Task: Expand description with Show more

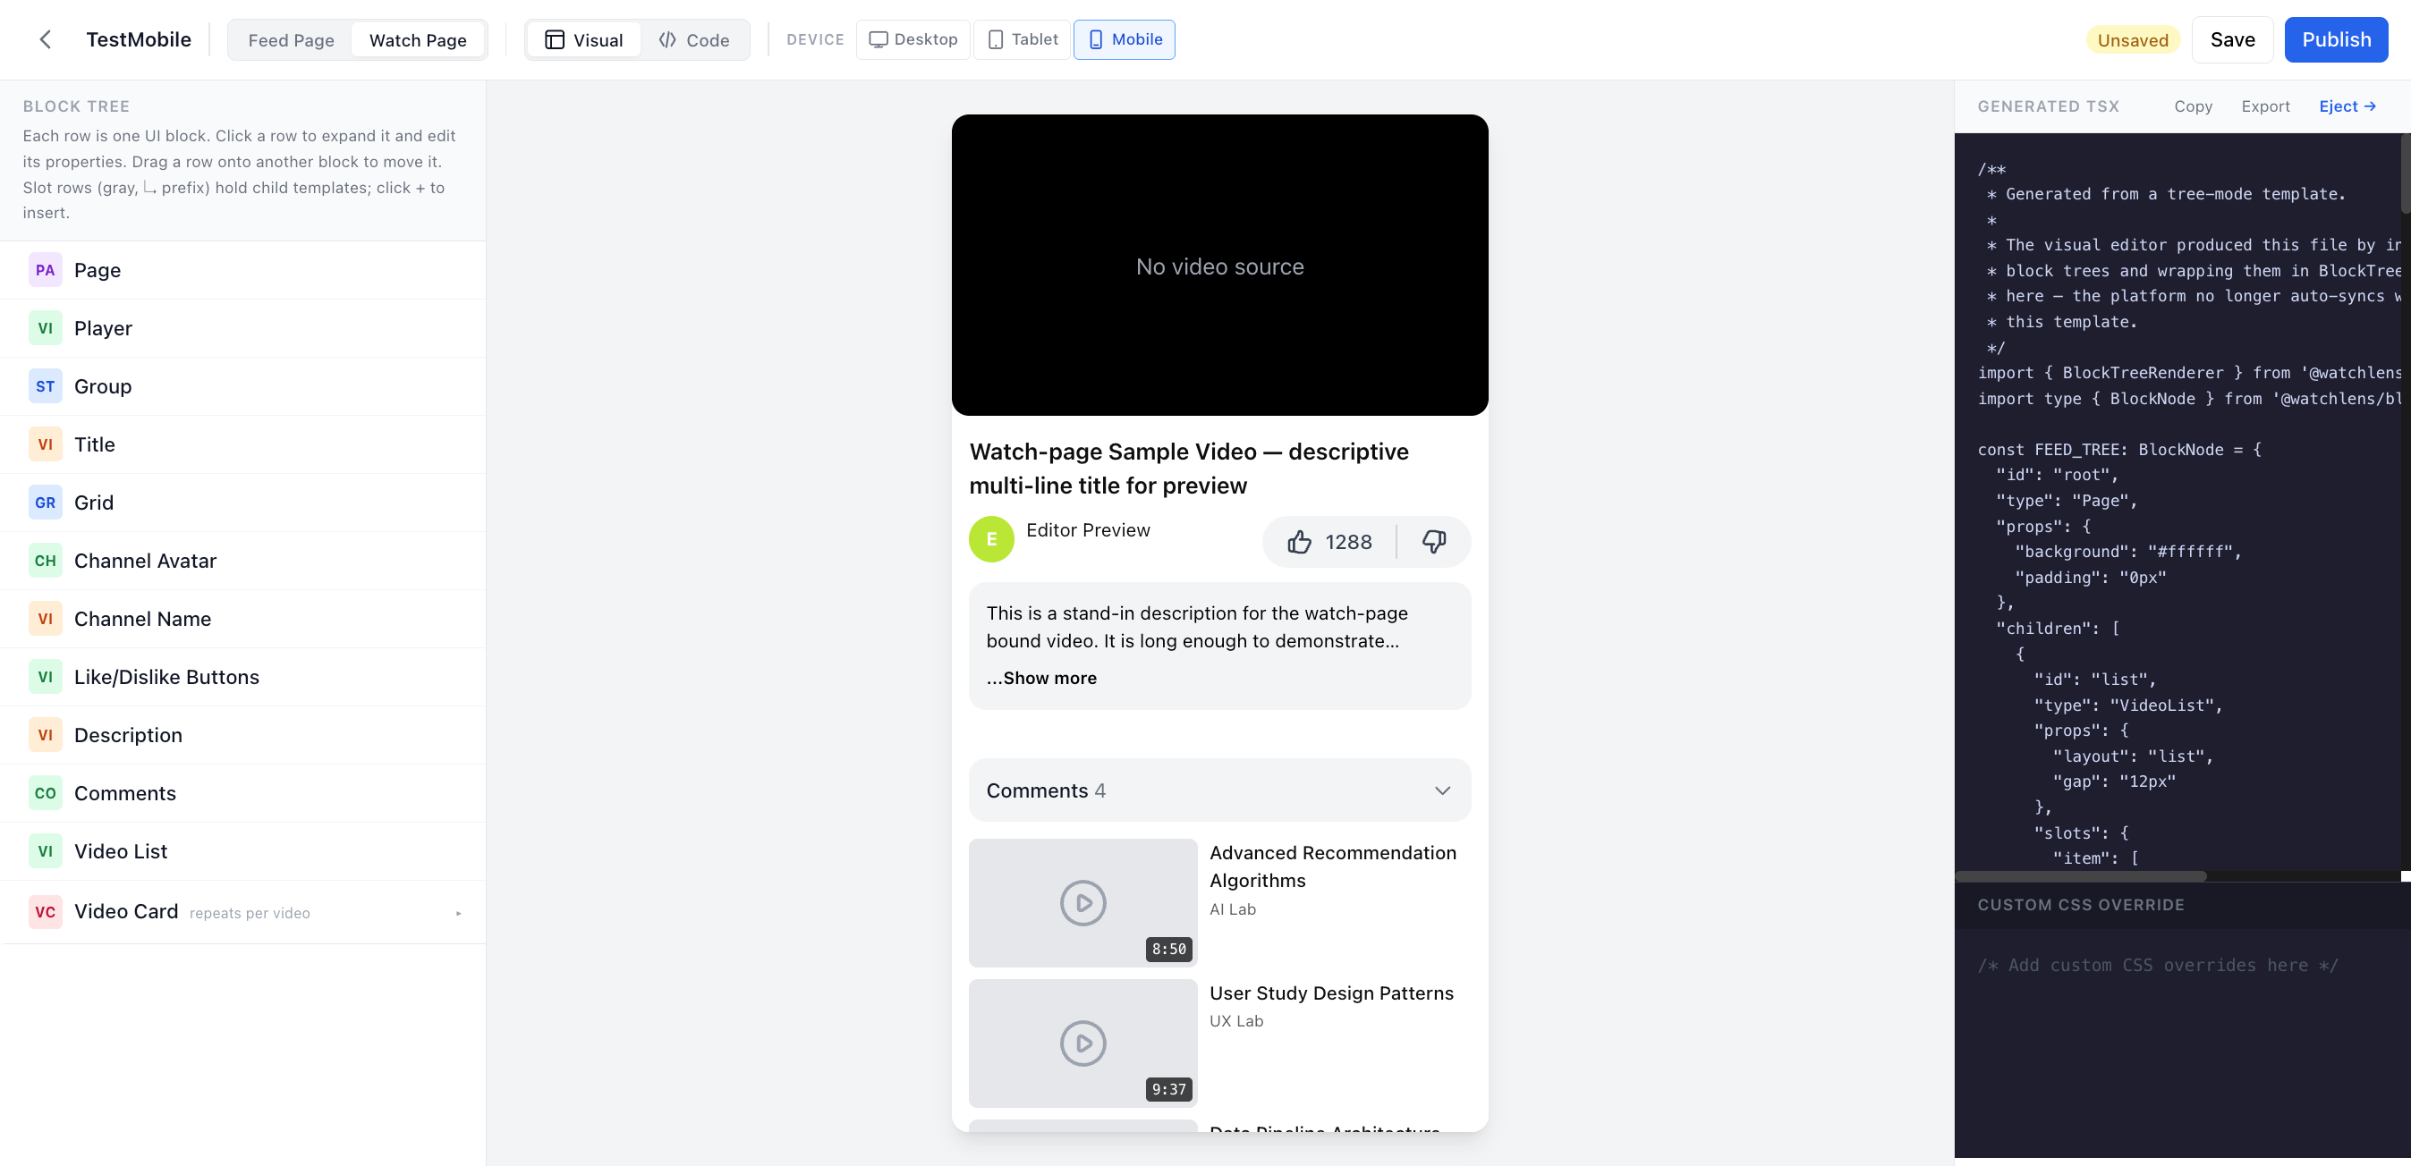Action: tap(1041, 679)
